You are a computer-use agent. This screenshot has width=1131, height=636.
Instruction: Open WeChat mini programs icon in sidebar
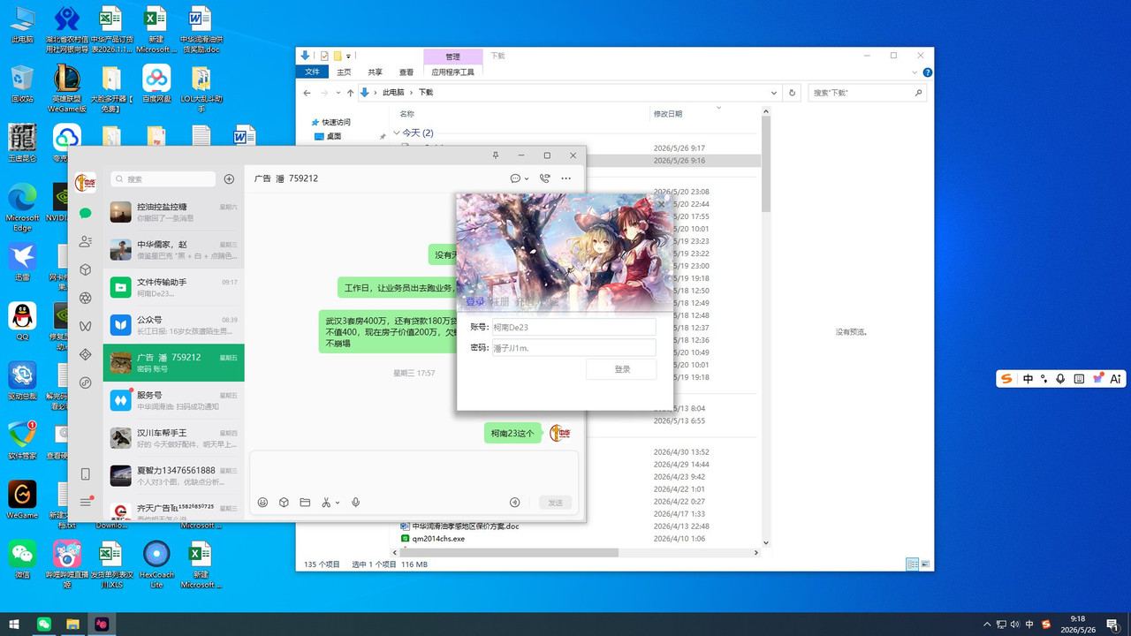[86, 382]
